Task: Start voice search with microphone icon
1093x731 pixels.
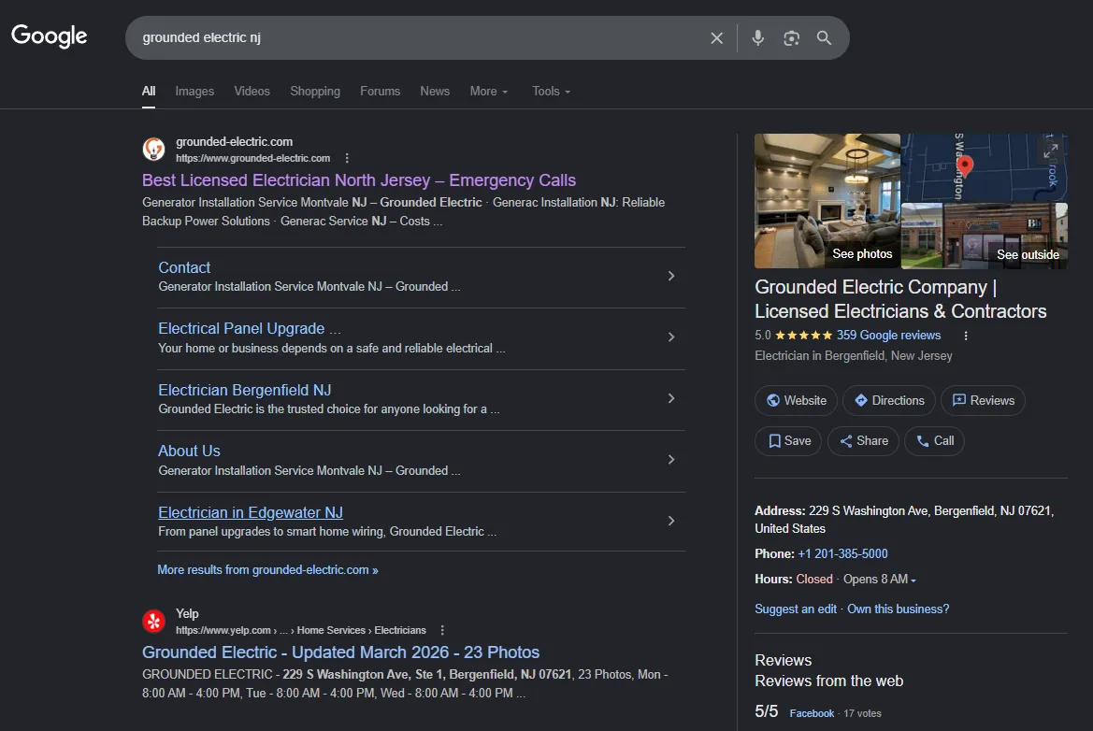Action: [x=757, y=38]
